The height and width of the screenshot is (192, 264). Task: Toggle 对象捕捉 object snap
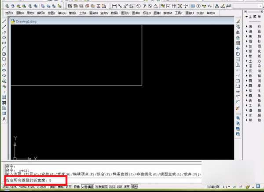88,187
